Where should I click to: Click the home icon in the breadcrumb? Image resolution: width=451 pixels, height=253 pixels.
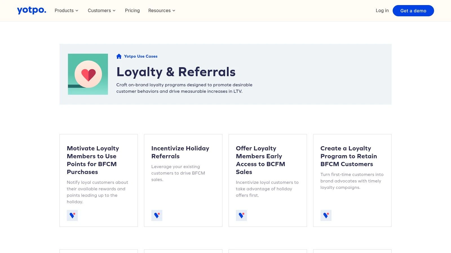tap(119, 56)
